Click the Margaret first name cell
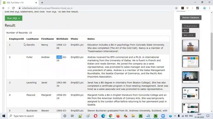The width and height of the screenshot is (213, 119). click(x=46, y=95)
